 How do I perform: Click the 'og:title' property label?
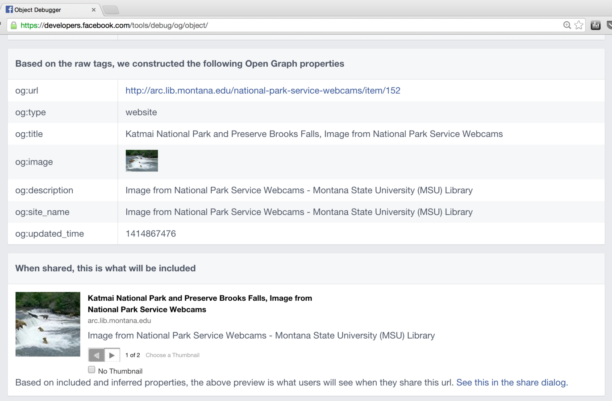click(29, 134)
